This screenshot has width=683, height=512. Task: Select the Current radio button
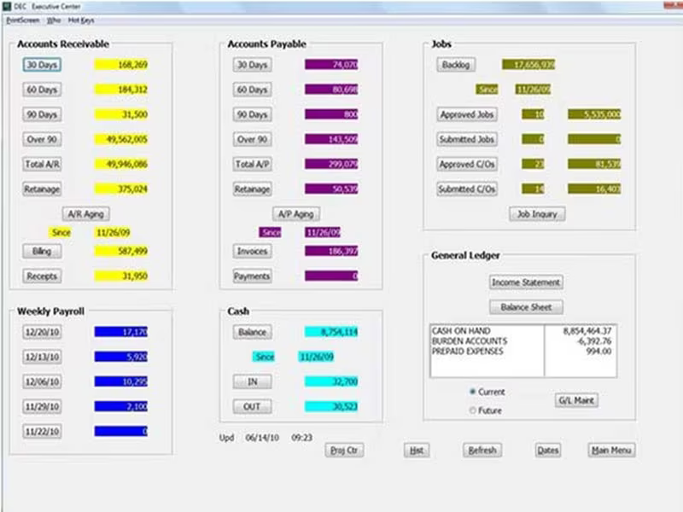click(x=473, y=392)
